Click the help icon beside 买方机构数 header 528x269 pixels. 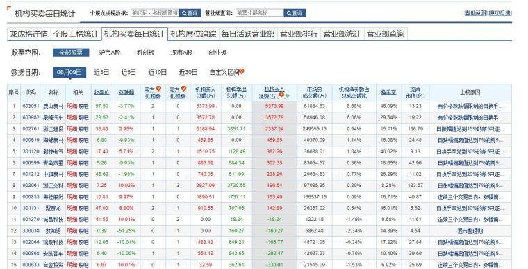(x=158, y=89)
